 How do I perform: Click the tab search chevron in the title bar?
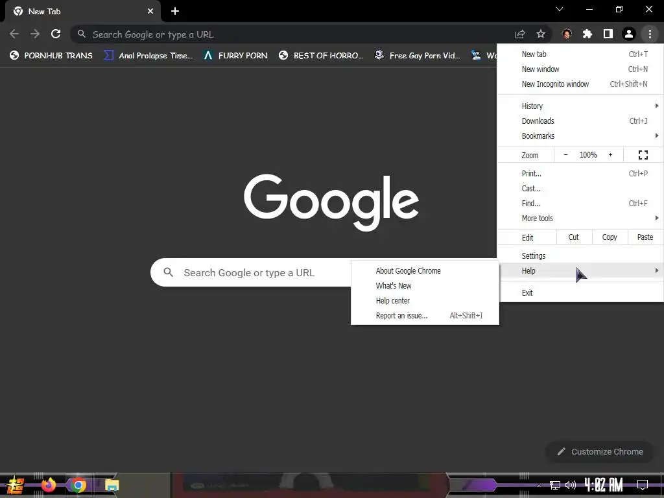coord(560,9)
